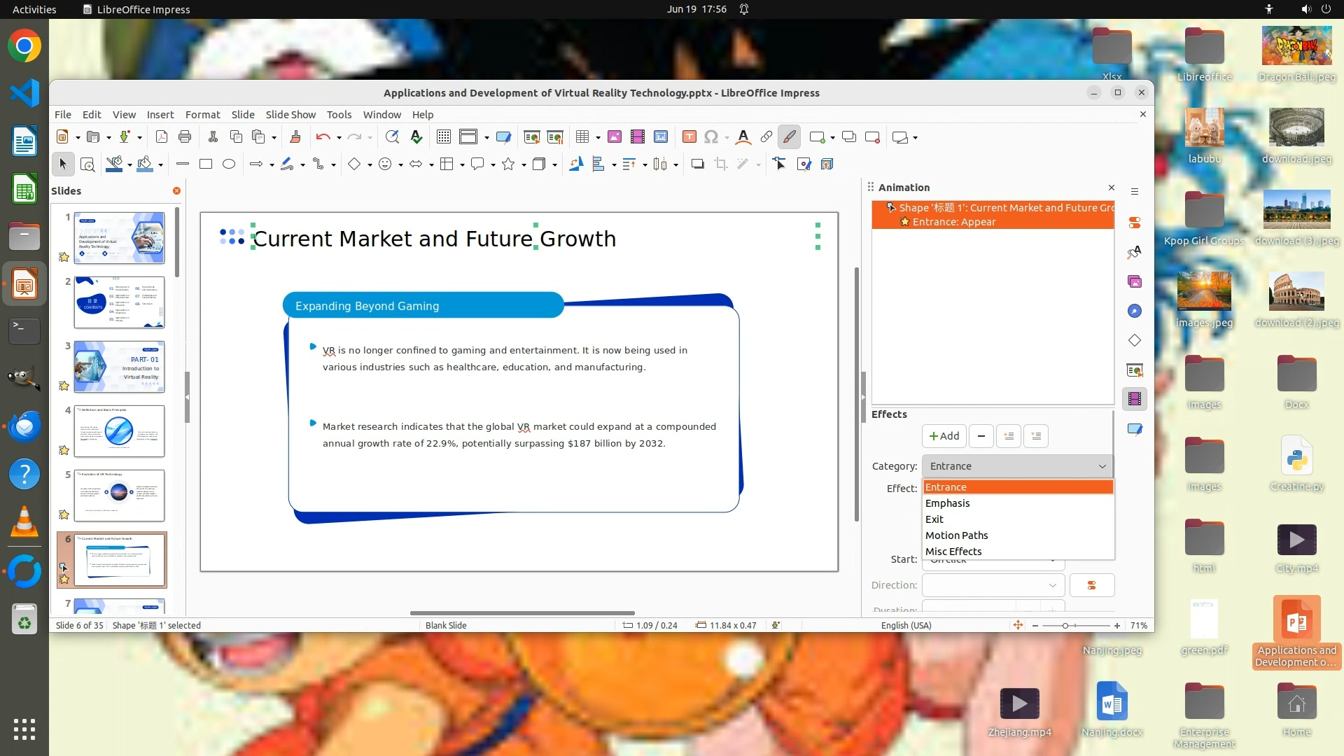The width and height of the screenshot is (1344, 756).
Task: Choose Emphasis from the Category list
Action: point(947,503)
